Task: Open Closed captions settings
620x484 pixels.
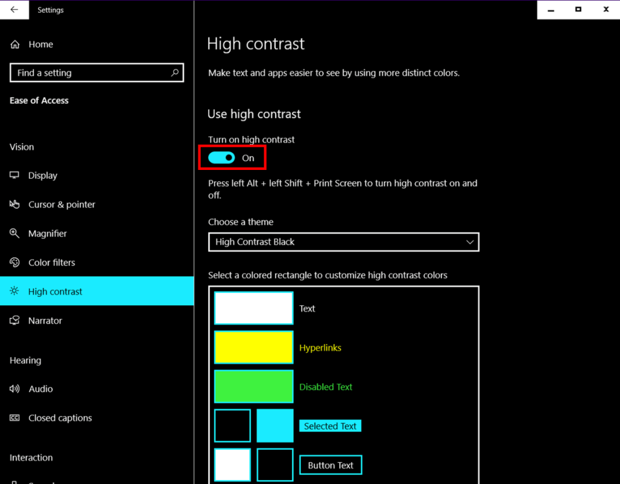Action: point(60,417)
